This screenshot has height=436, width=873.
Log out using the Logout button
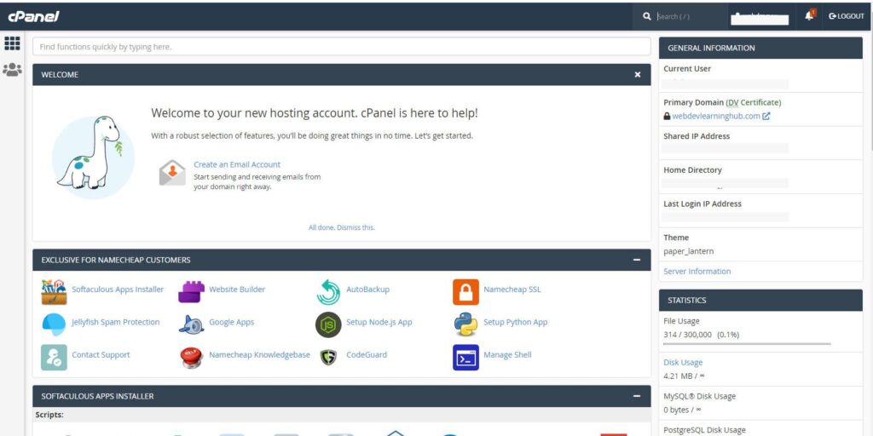[x=847, y=16]
